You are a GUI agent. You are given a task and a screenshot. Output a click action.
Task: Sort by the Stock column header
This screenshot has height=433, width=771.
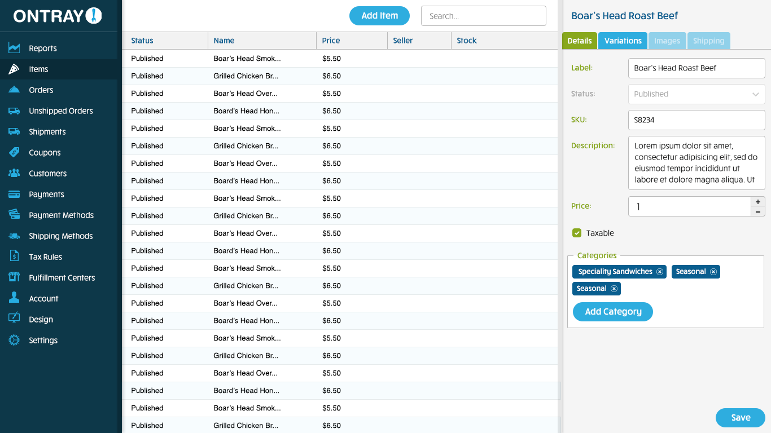(504, 41)
